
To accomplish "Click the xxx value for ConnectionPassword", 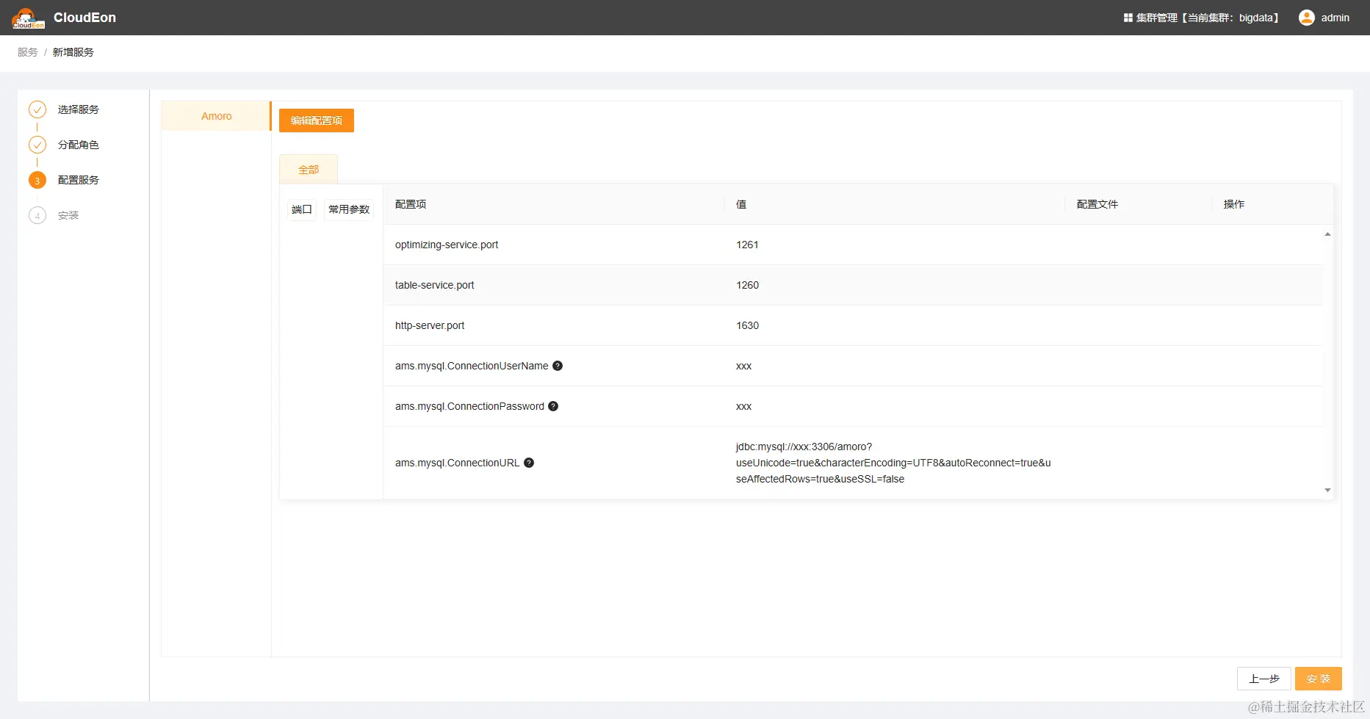I will [x=743, y=406].
